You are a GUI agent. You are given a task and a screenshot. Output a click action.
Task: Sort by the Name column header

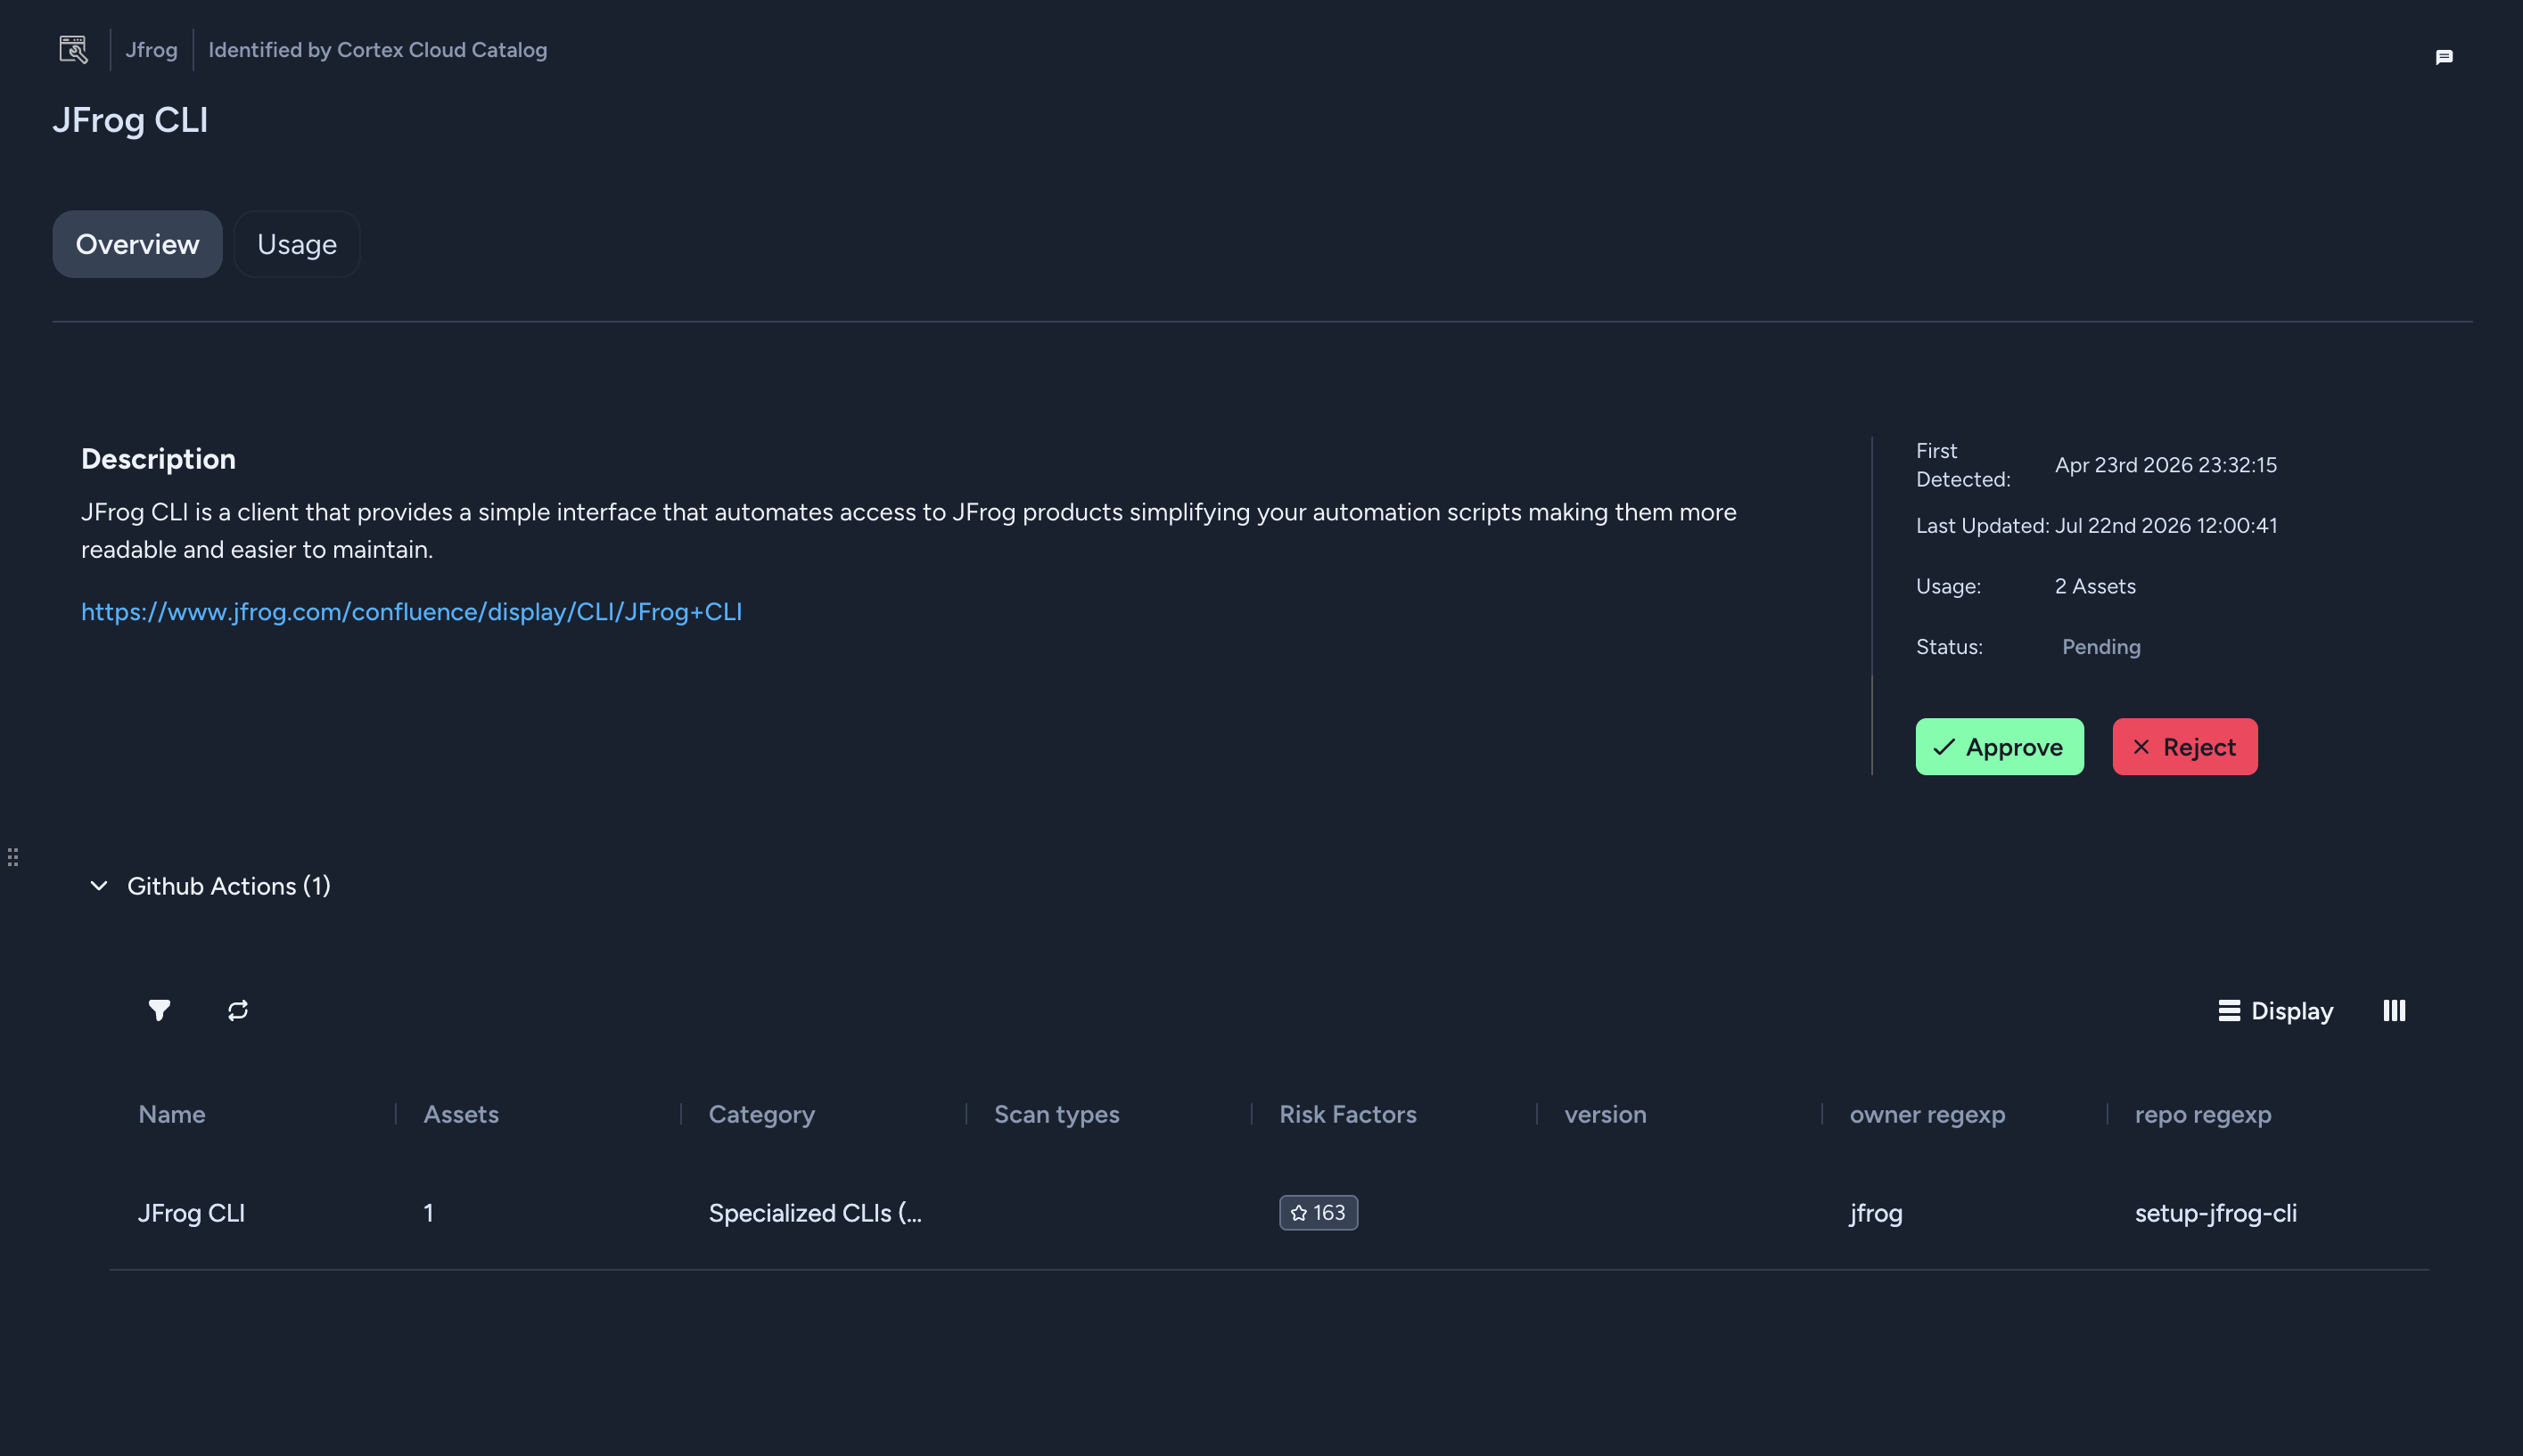pos(172,1114)
